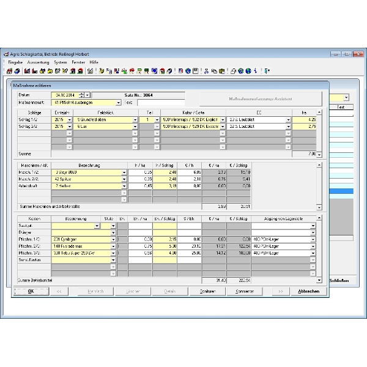
Task: Confirm with the OK button
Action: click(x=31, y=291)
